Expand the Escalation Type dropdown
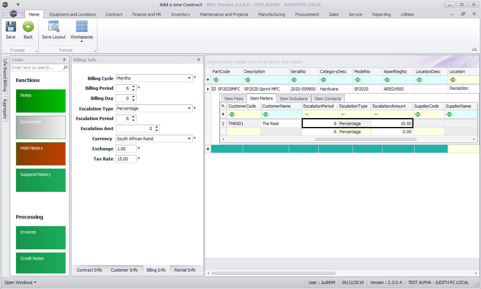 coord(189,108)
